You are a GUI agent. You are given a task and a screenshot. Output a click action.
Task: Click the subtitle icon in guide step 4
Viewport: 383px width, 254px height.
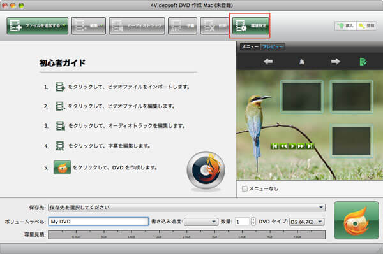(x=60, y=146)
